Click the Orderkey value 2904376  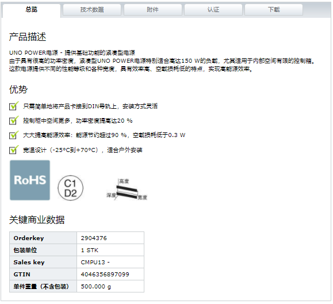pyautogui.click(x=94, y=238)
